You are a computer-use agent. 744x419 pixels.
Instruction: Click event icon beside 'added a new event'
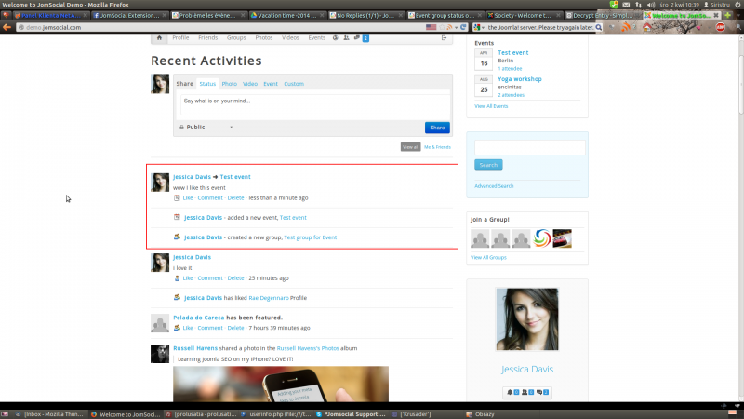[177, 217]
